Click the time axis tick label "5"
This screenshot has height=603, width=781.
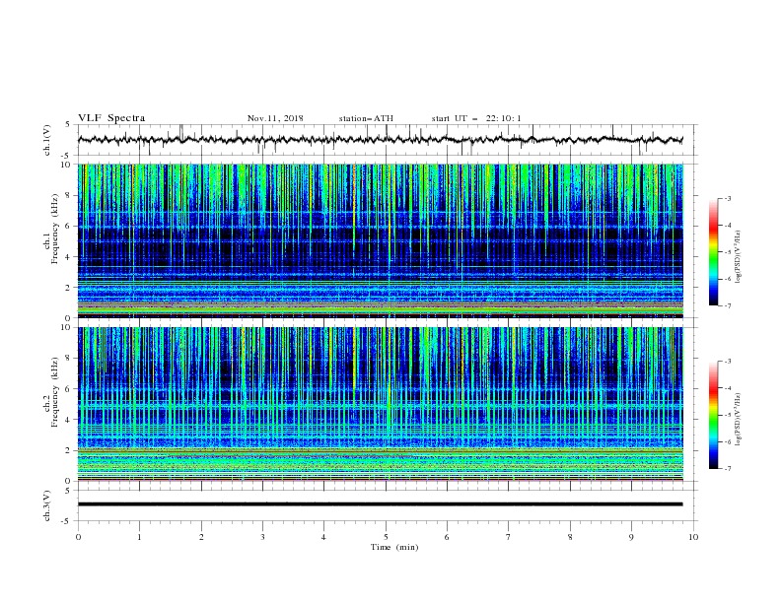coord(386,537)
